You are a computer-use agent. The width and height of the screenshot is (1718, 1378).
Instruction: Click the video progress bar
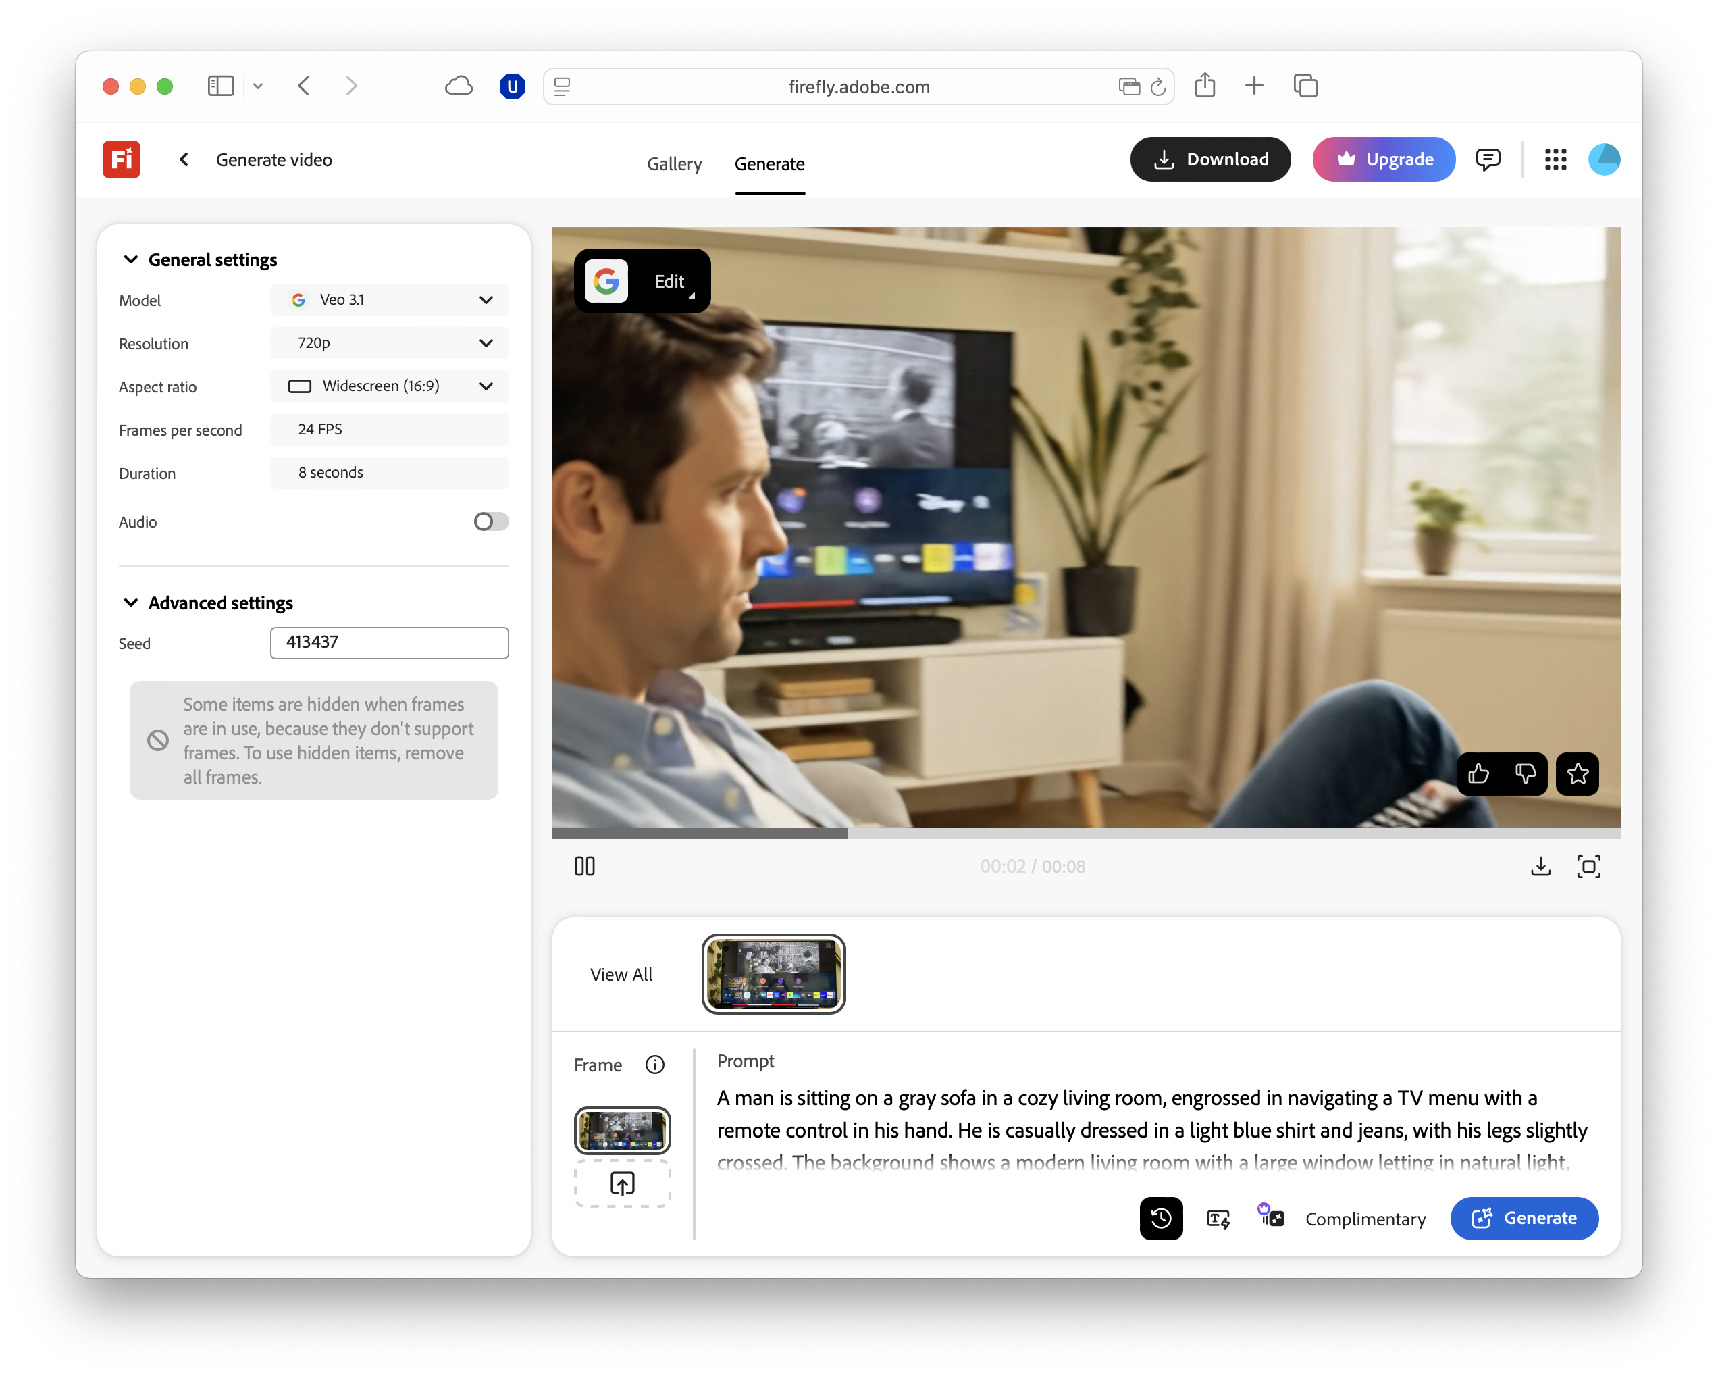1085,833
